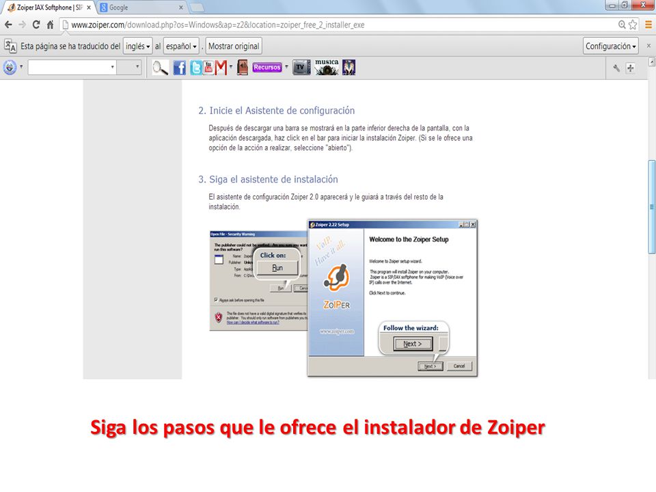656x492 pixels.
Task: Open the TV toolbar icon
Action: click(x=301, y=68)
